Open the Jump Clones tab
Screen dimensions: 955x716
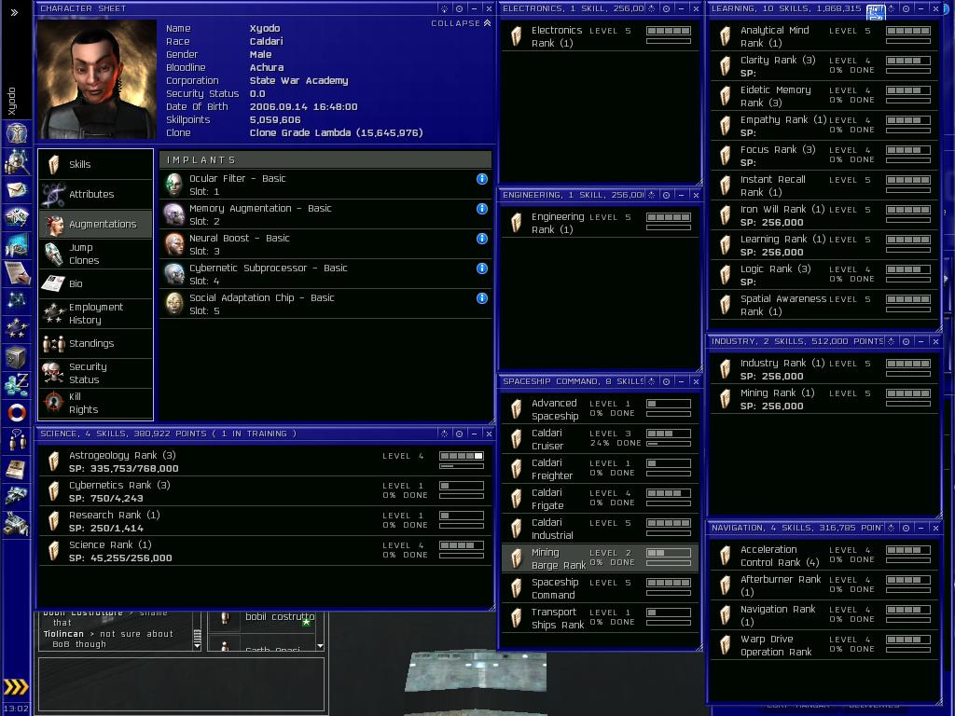click(x=96, y=254)
